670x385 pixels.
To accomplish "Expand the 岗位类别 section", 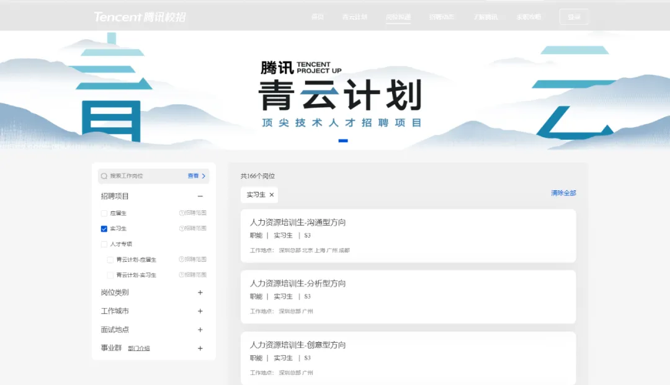I will point(200,293).
